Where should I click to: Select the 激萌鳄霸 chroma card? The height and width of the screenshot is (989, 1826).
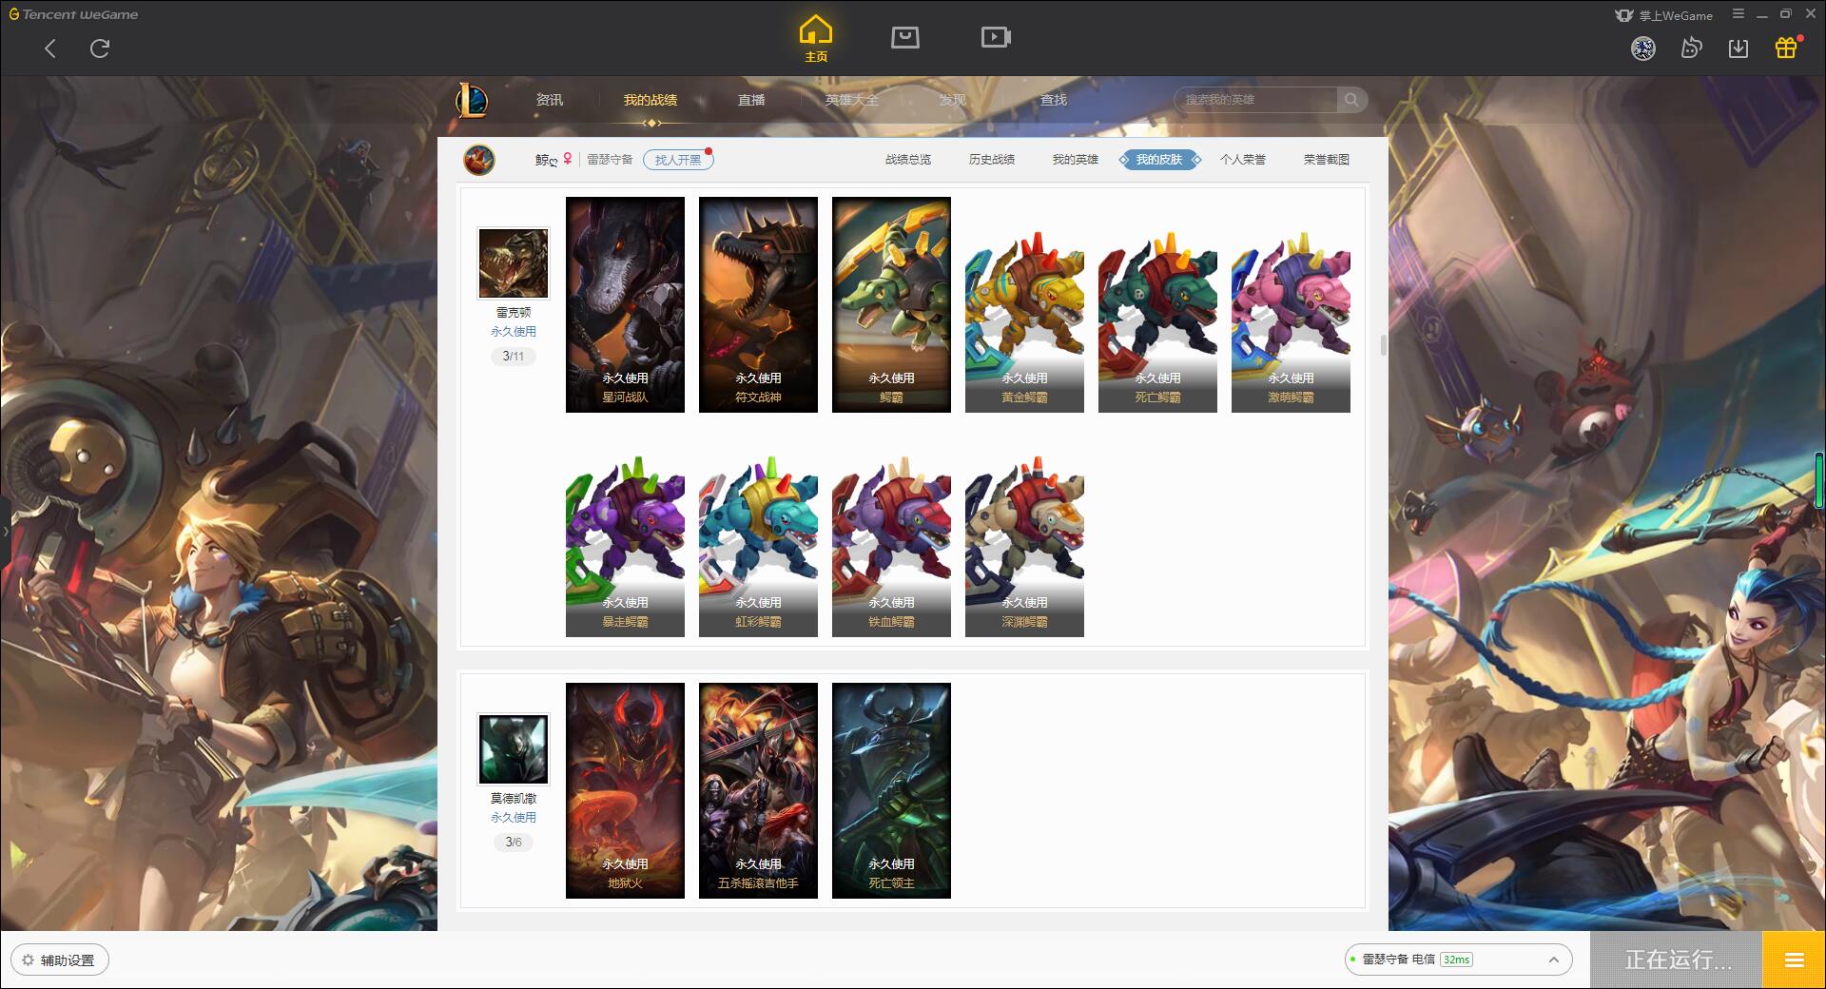point(1291,321)
